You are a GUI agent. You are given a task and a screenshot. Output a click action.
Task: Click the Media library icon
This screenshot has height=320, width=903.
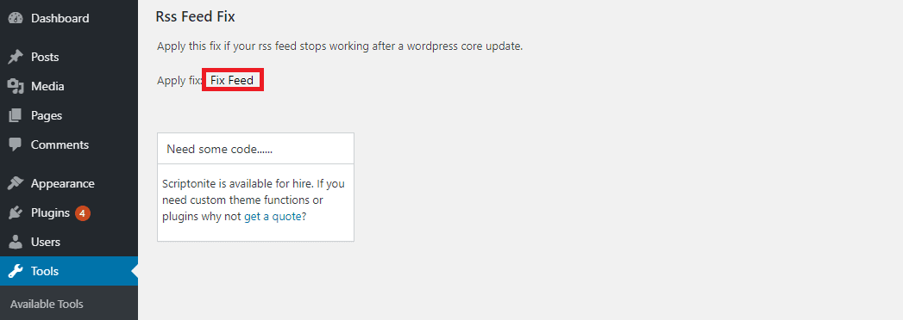16,86
